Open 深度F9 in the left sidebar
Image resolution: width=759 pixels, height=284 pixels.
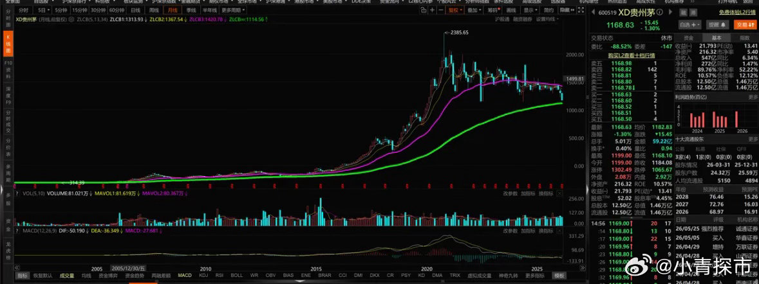pyautogui.click(x=7, y=95)
